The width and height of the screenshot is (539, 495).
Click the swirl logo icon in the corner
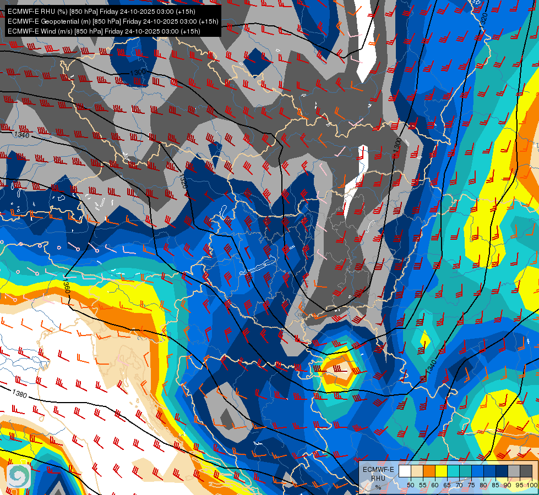click(x=19, y=476)
